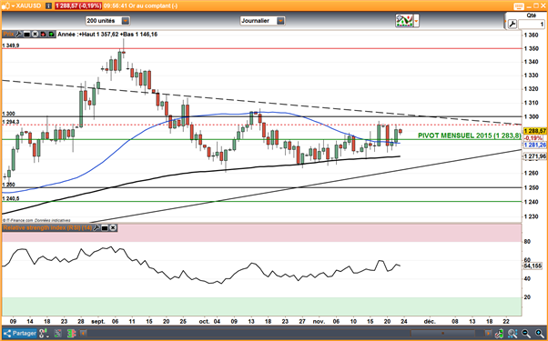Expand the Journalier timeframe dropdown
Image resolution: width=548 pixels, height=341 pixels.
point(280,21)
